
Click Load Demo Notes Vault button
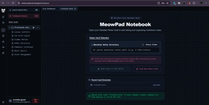tap(147, 69)
